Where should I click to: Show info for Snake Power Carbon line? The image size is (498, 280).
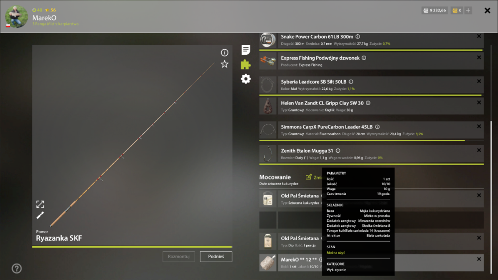(358, 37)
